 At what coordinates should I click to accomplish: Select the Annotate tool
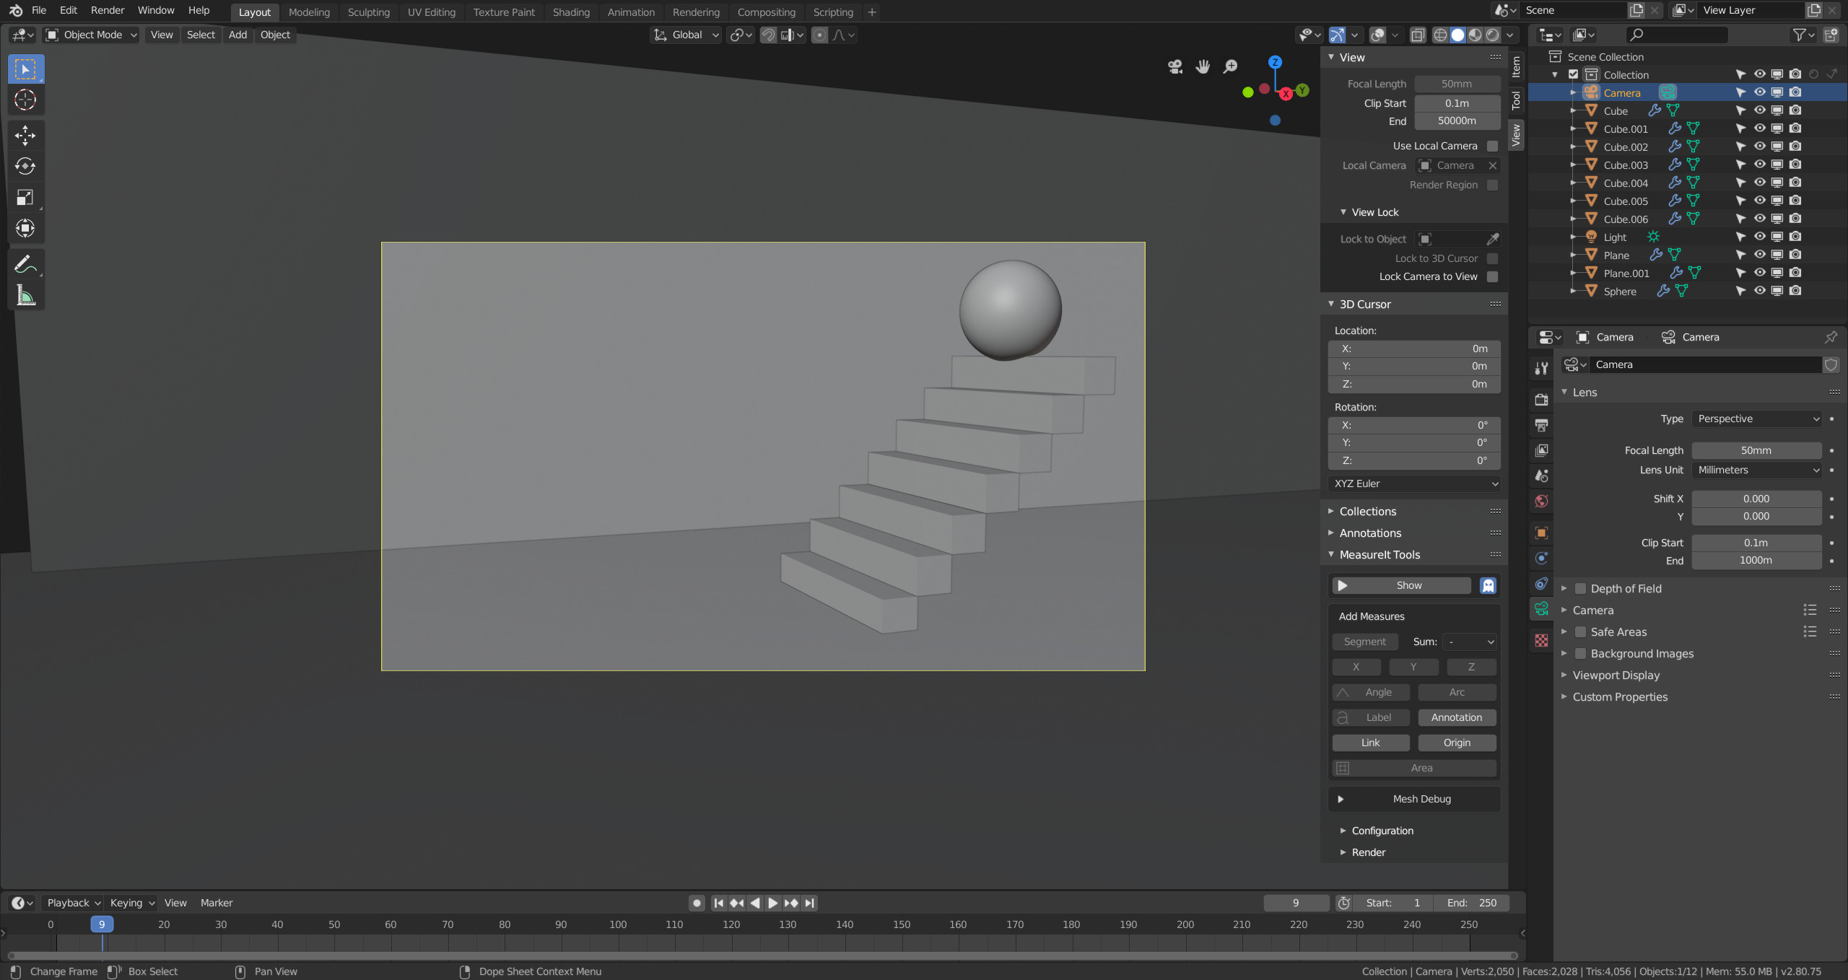[x=25, y=265]
